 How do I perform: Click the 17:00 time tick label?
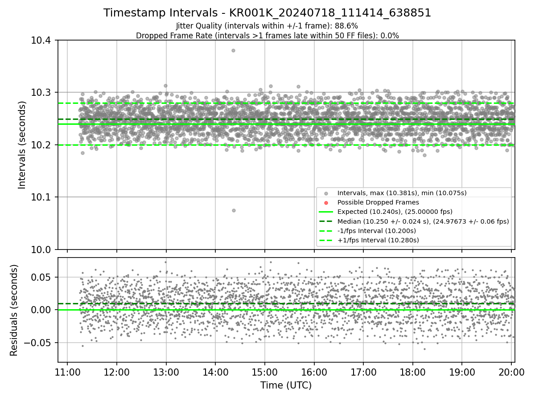[x=363, y=372]
